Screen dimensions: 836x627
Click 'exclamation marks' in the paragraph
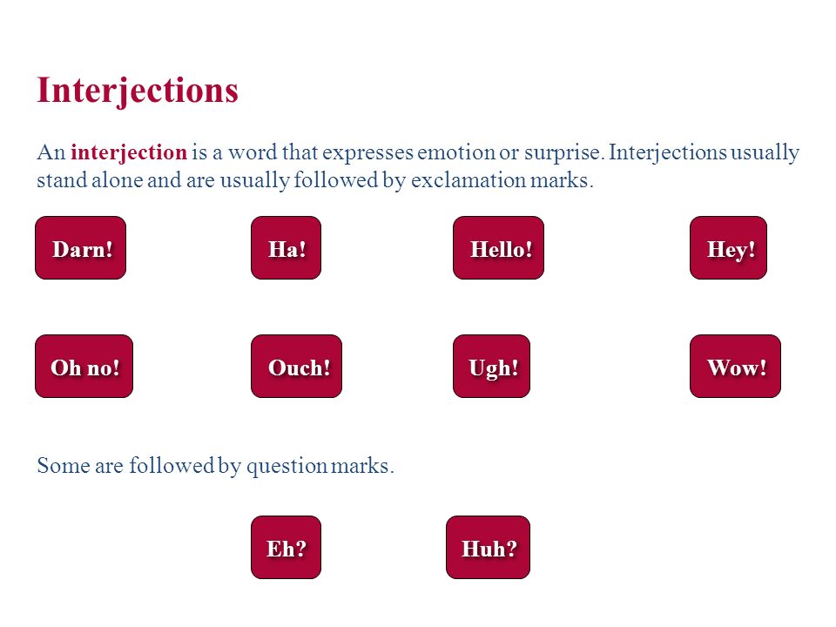coord(502,180)
